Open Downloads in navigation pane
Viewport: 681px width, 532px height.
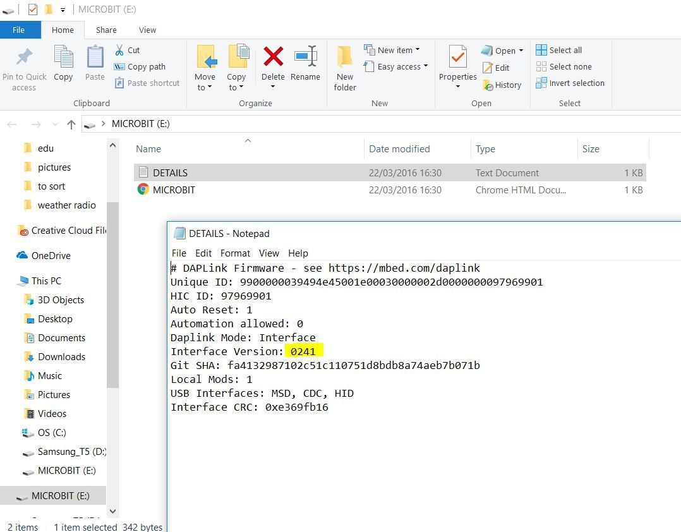pyautogui.click(x=55, y=356)
